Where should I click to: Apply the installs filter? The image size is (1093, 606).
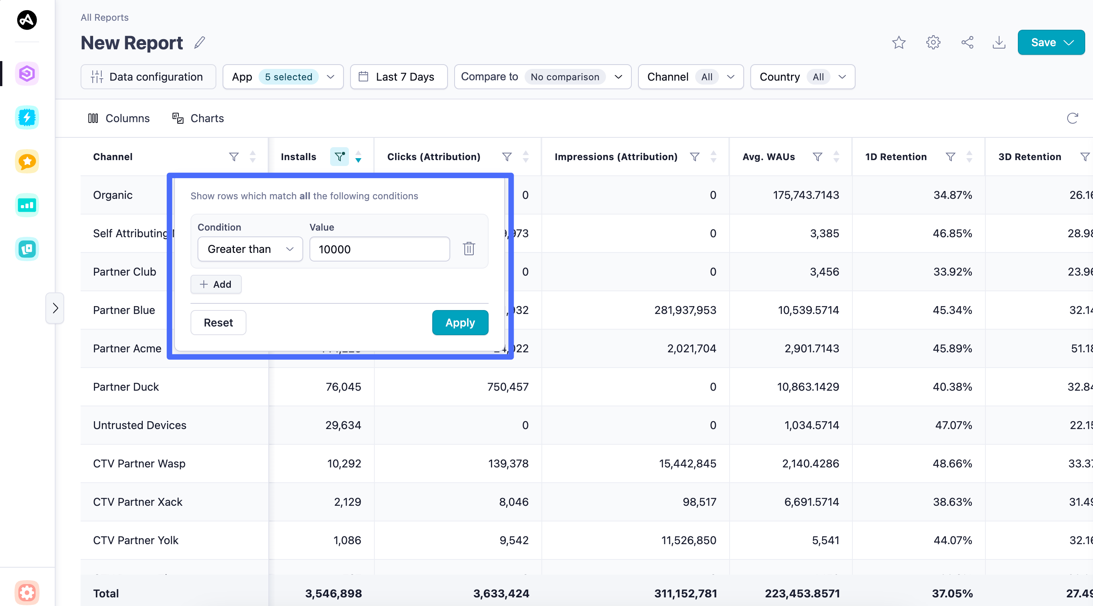point(460,322)
